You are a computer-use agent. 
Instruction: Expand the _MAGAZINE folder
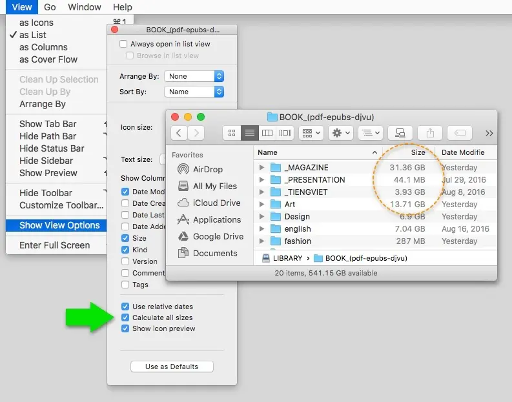tap(261, 168)
